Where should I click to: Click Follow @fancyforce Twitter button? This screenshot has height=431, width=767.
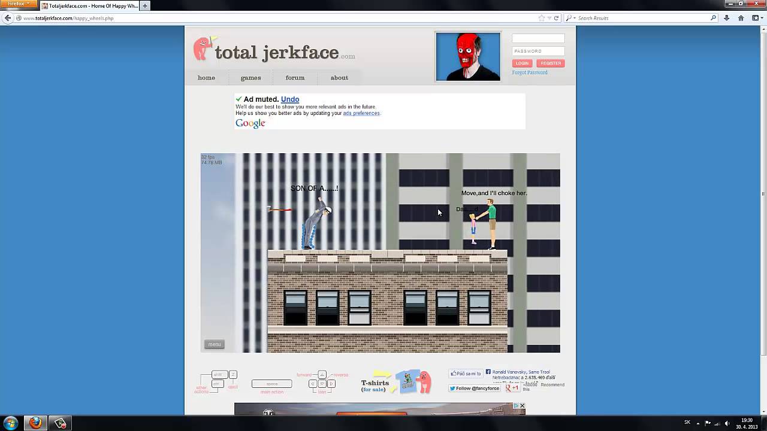click(475, 388)
